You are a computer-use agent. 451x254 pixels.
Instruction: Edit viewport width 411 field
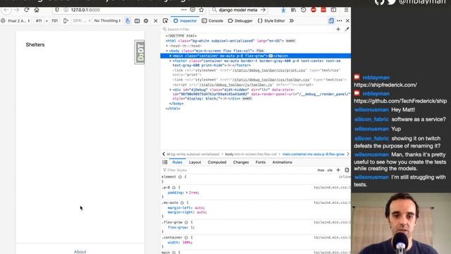coord(39,20)
